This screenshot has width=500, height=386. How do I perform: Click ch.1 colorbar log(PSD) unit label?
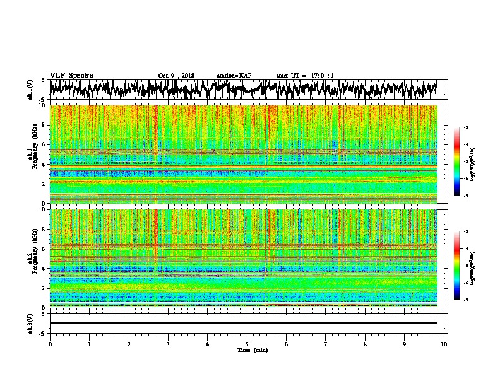point(472,164)
